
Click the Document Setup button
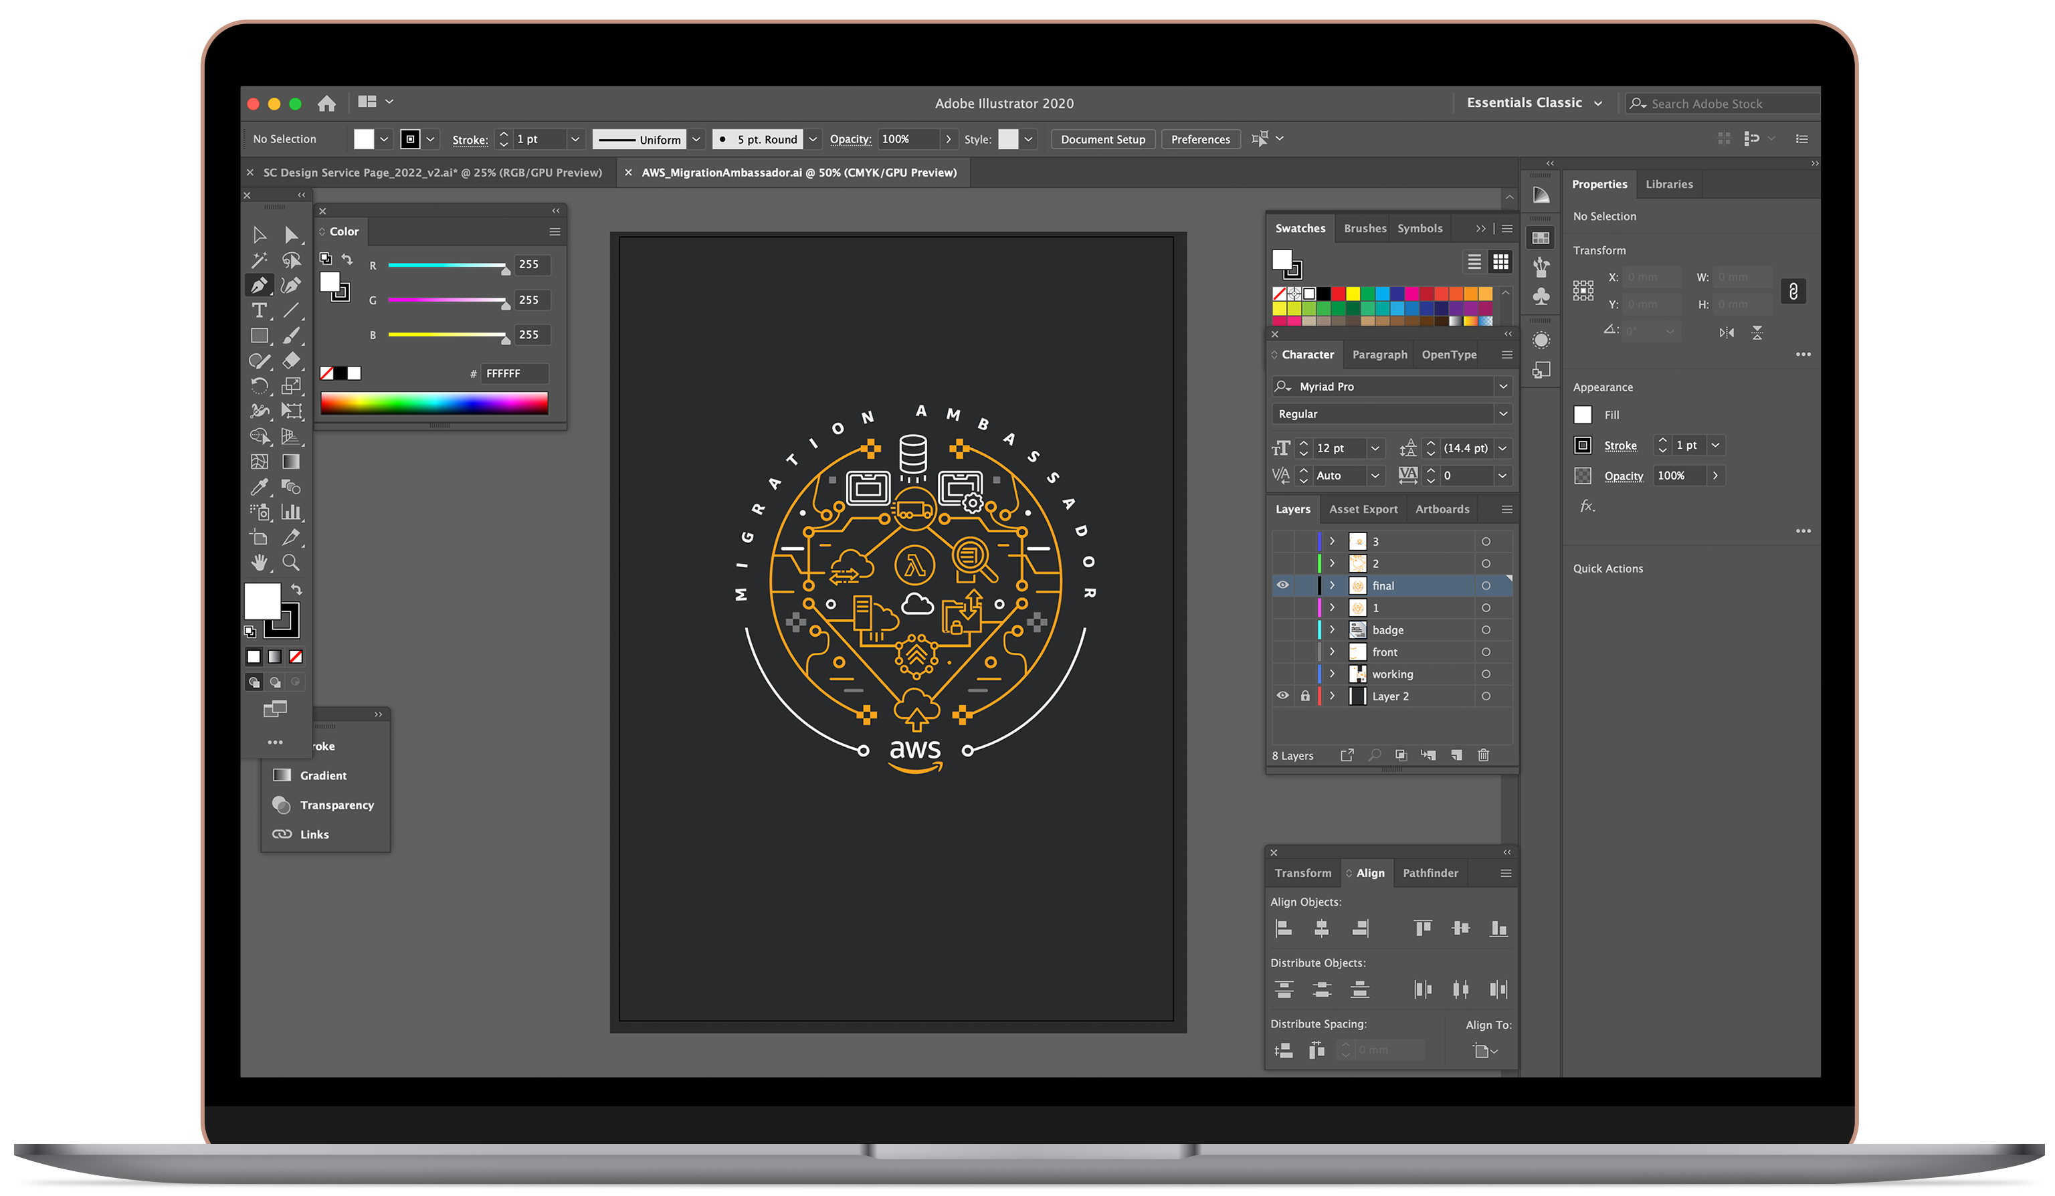click(1102, 139)
